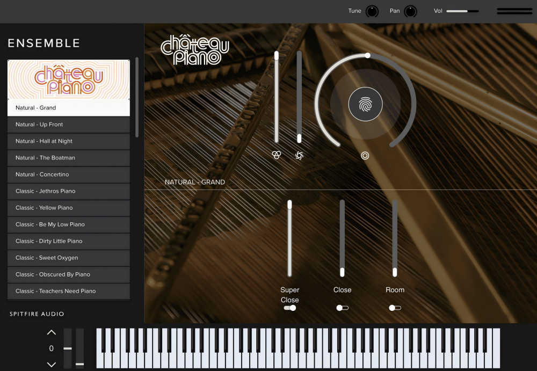Viewport: 537px width, 371px height.
Task: Choose Classic - Sweet Oxygen preset
Action: (69, 258)
